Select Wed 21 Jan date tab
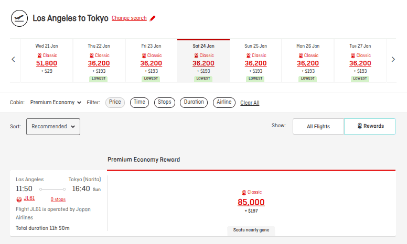 click(x=47, y=61)
